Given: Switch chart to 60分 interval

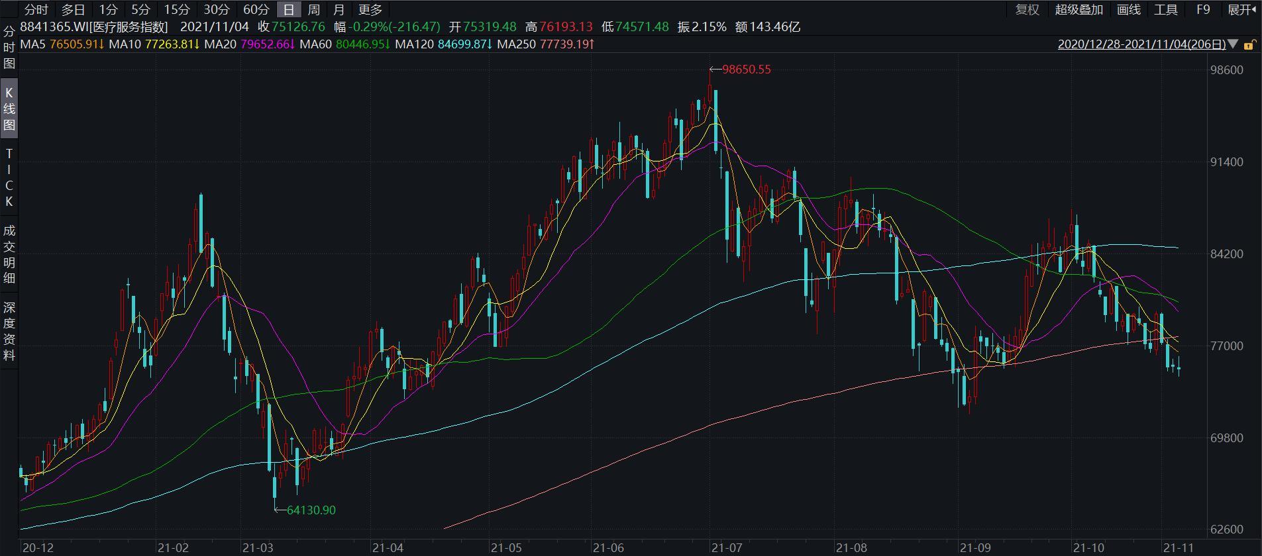Looking at the screenshot, I should [x=256, y=10].
